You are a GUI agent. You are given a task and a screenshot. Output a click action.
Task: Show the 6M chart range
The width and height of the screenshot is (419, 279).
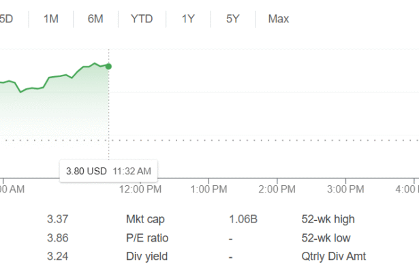95,19
